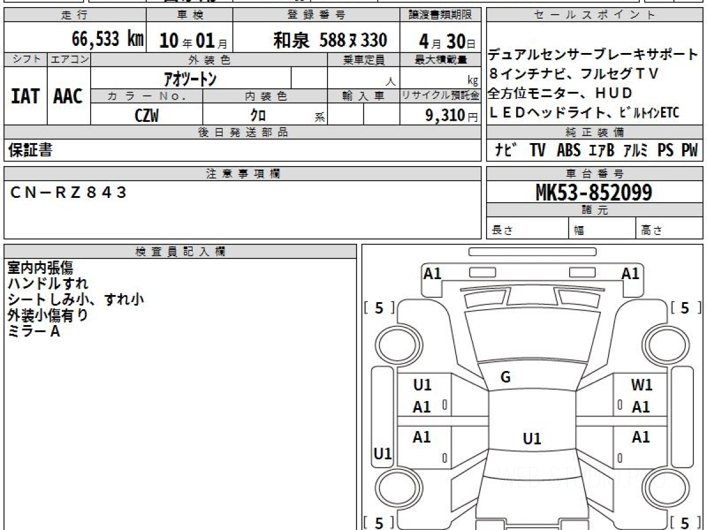Click the PW equipment label
Image resolution: width=707 pixels, height=530 pixels.
(x=689, y=150)
